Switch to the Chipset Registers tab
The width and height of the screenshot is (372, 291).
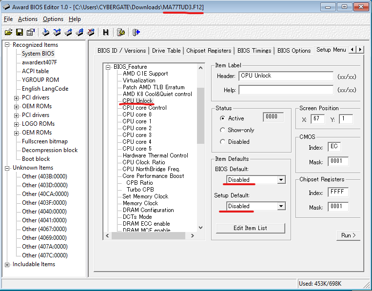coord(209,51)
